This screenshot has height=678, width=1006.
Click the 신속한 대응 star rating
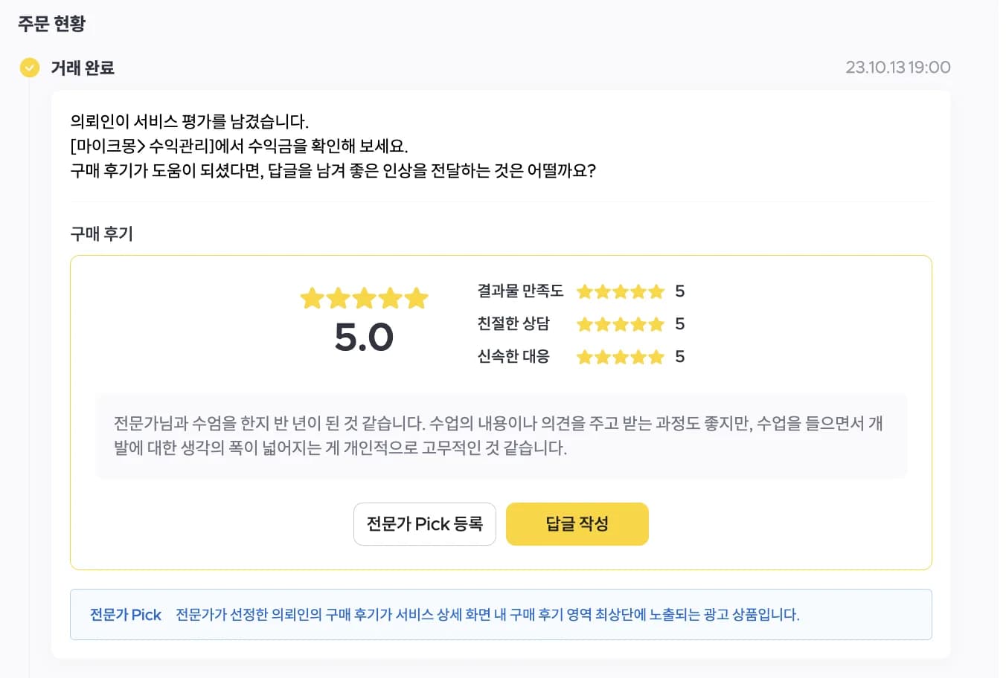pos(621,357)
